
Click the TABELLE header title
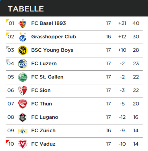click(26, 9)
